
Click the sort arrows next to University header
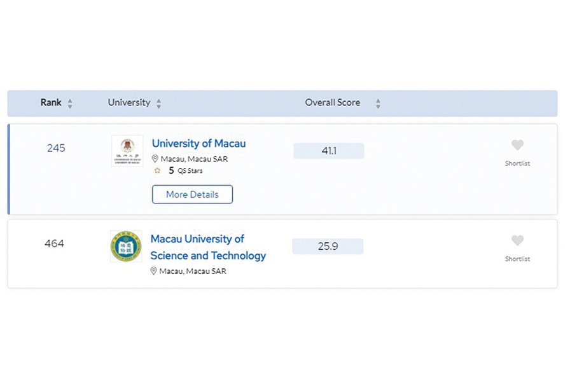coord(158,102)
